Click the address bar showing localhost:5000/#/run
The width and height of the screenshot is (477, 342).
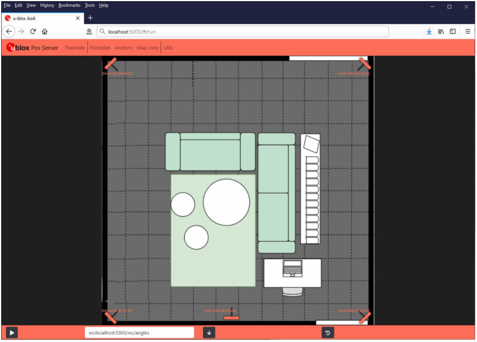243,32
